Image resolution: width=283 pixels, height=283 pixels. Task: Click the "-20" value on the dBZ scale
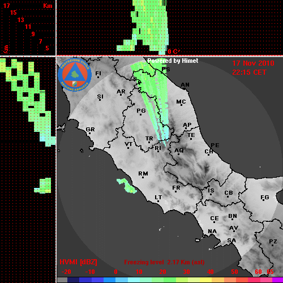[x=66, y=272]
